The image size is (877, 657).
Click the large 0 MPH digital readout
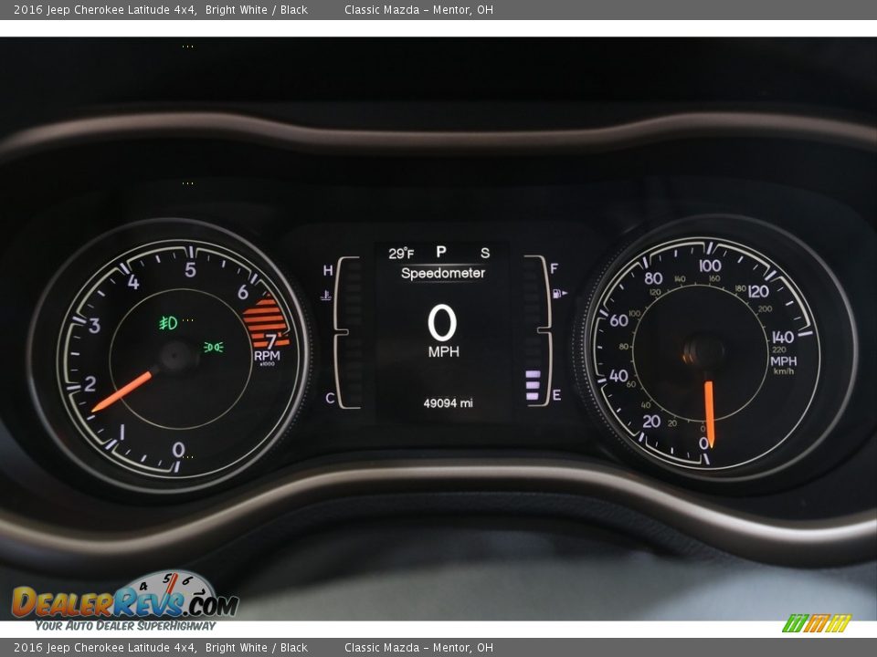[443, 330]
